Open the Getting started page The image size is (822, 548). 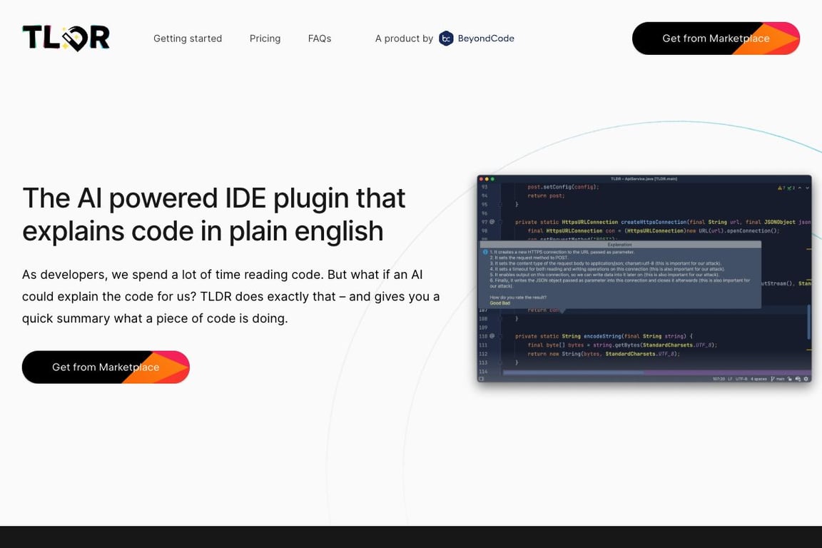tap(188, 39)
